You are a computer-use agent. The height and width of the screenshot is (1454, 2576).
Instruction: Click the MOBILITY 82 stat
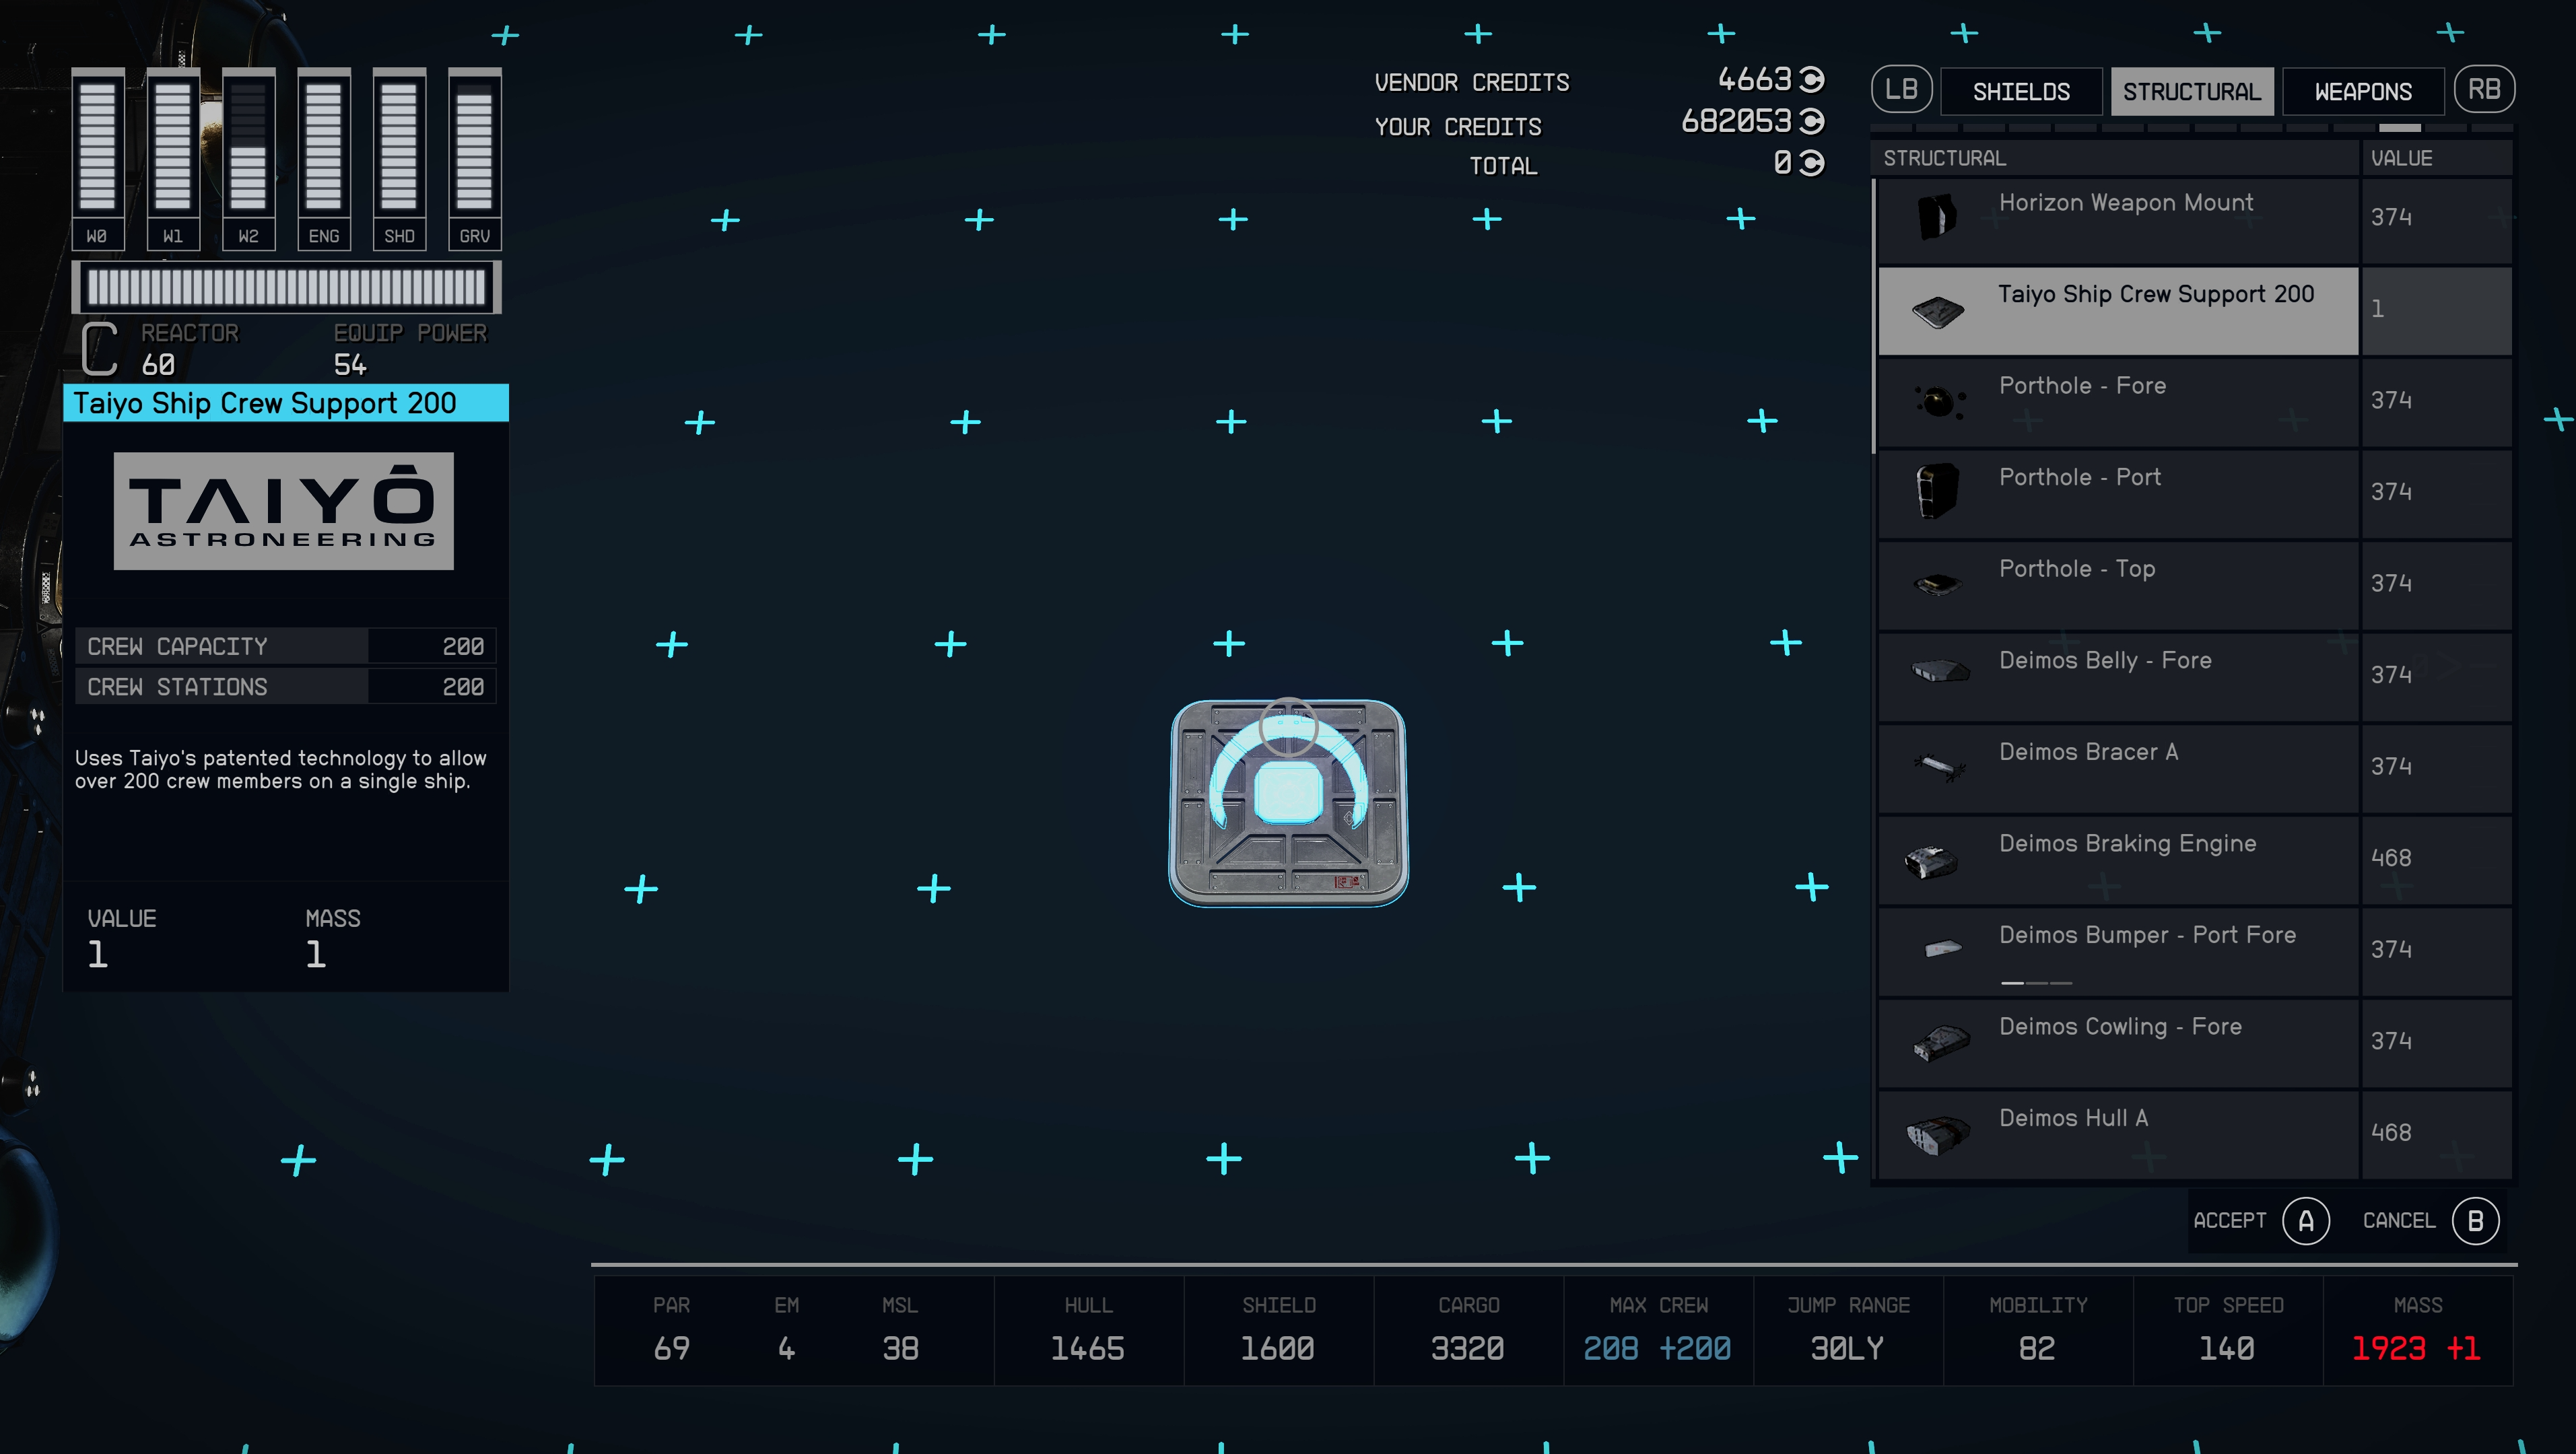[x=2038, y=1331]
